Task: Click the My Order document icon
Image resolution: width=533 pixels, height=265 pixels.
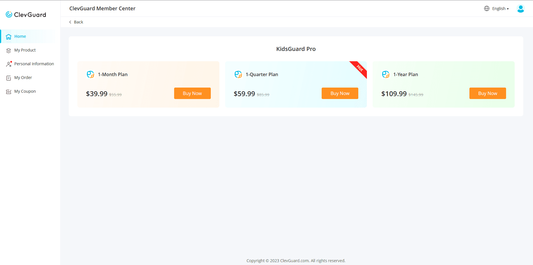Action: tap(9, 78)
